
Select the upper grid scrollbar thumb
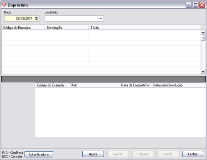coord(203,38)
